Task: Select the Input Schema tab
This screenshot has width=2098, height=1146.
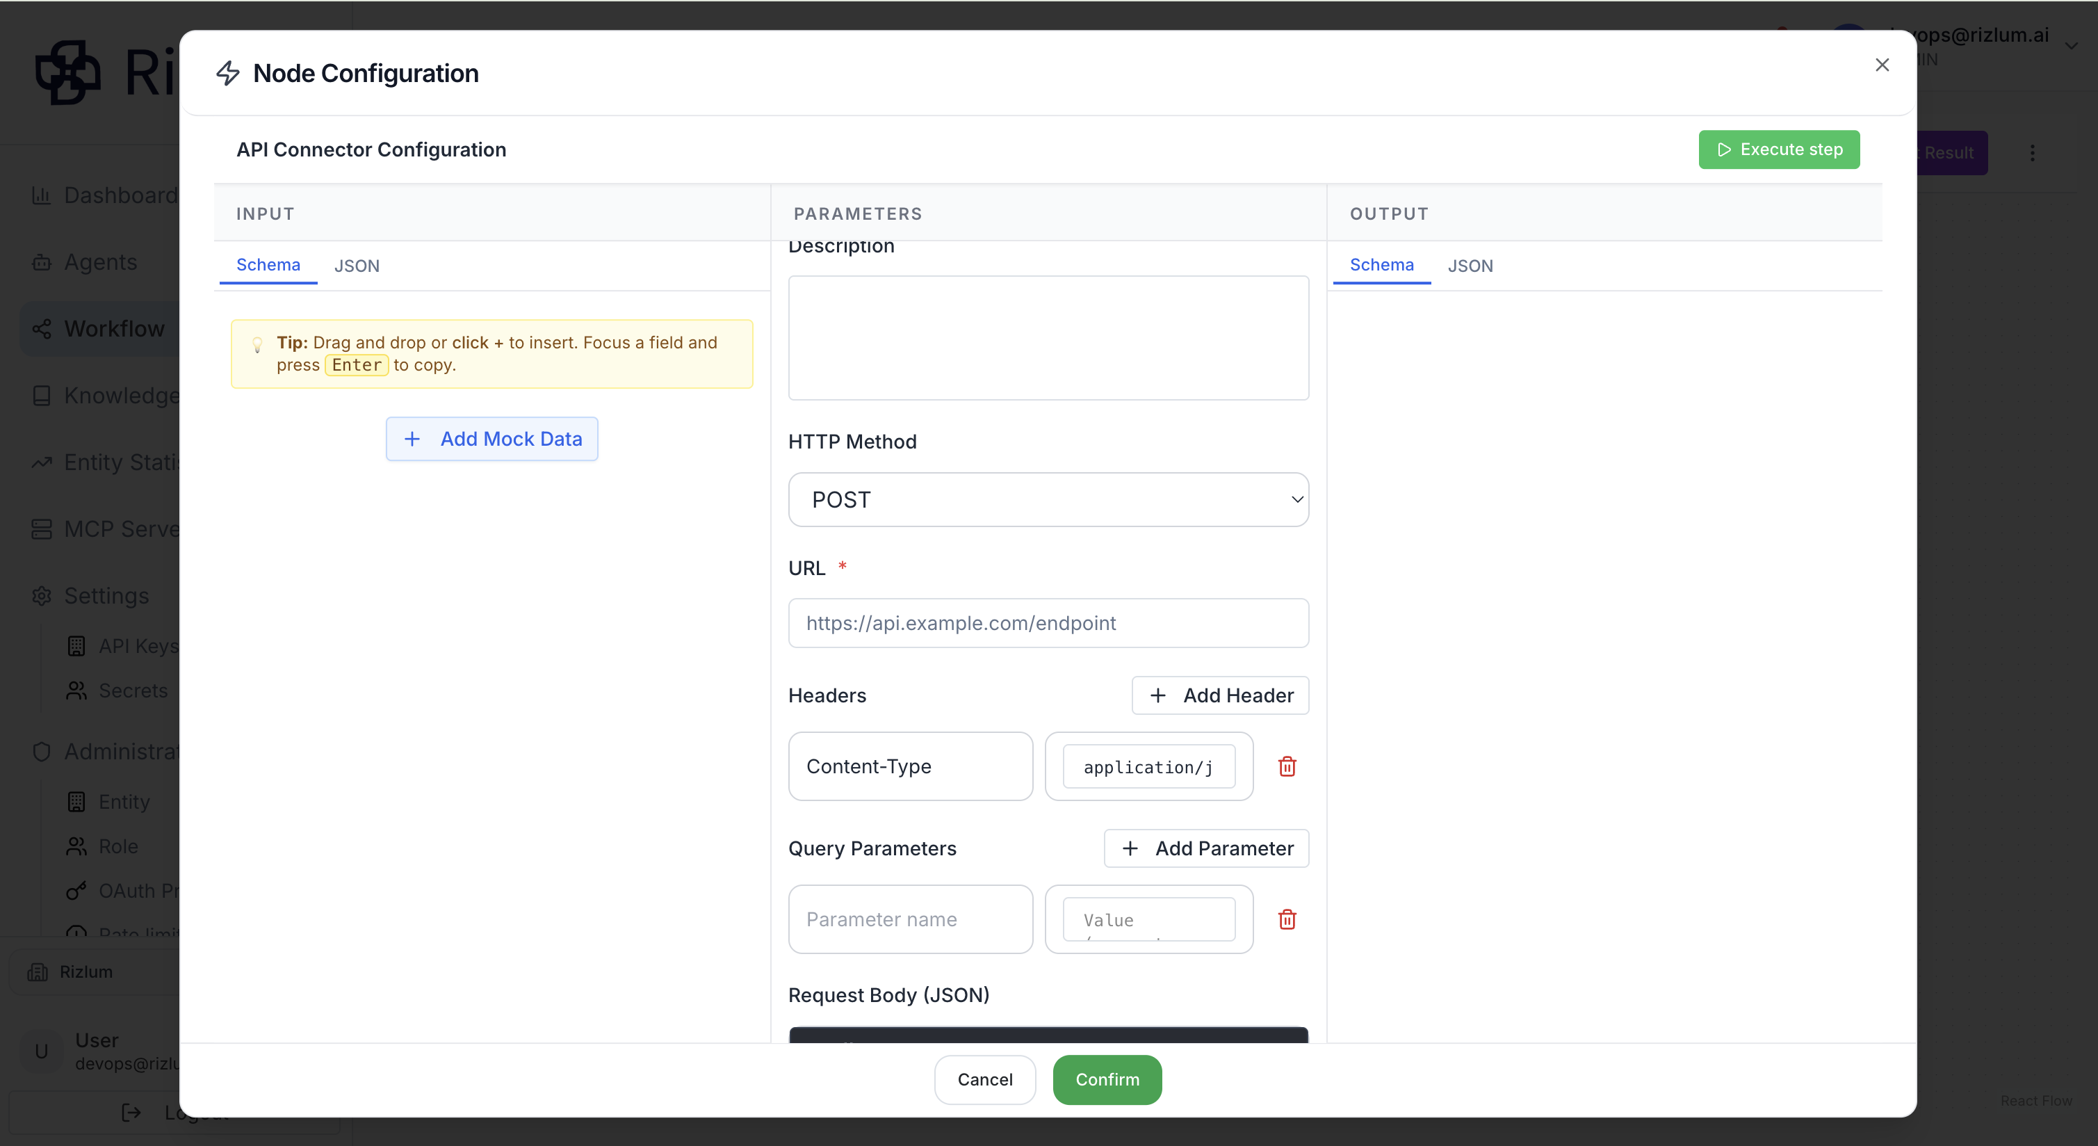Action: coord(268,265)
